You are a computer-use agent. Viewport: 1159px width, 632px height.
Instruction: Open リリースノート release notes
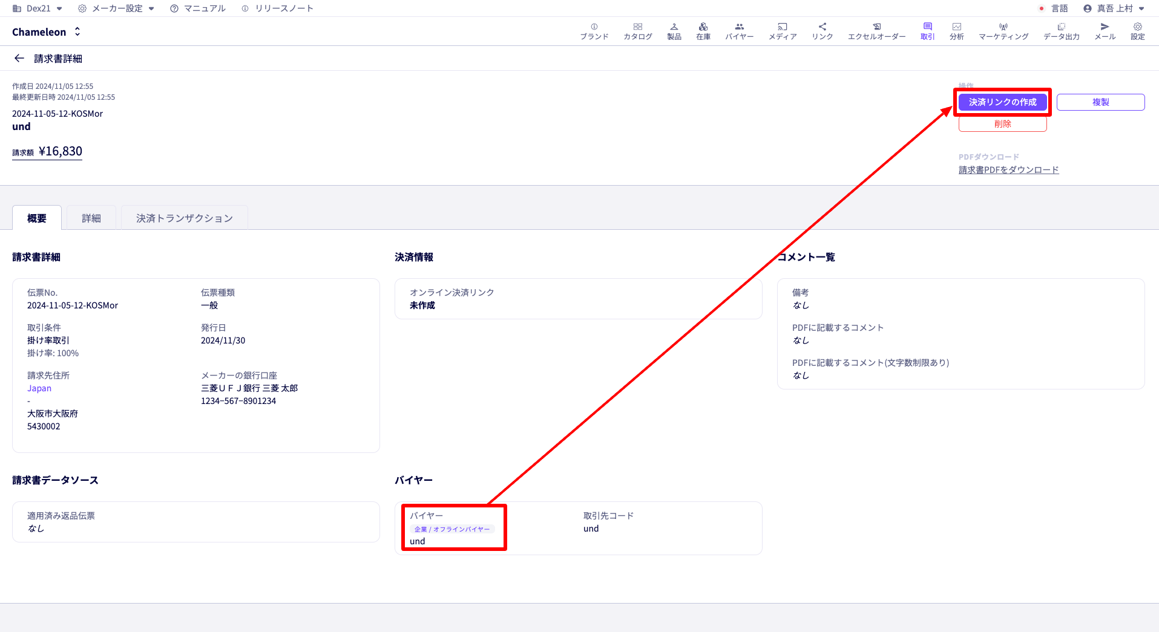point(277,8)
